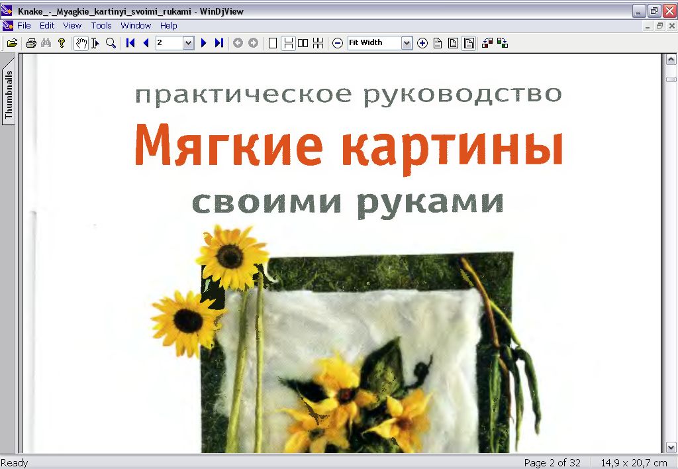This screenshot has height=469, width=678.
Task: Open the Help menu
Action: click(x=169, y=26)
